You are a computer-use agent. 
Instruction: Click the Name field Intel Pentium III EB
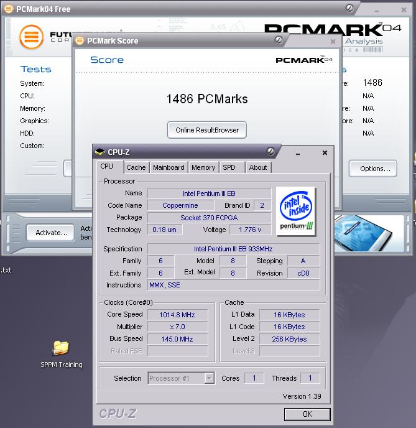tap(209, 193)
